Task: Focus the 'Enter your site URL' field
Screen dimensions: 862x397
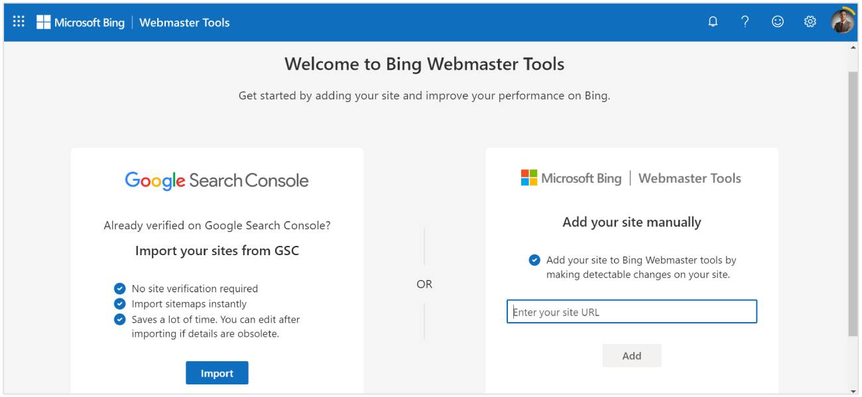Action: 631,312
